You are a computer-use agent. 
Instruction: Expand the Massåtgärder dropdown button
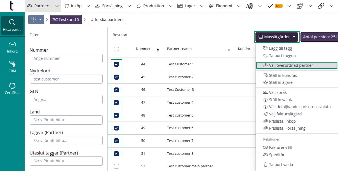click(277, 37)
